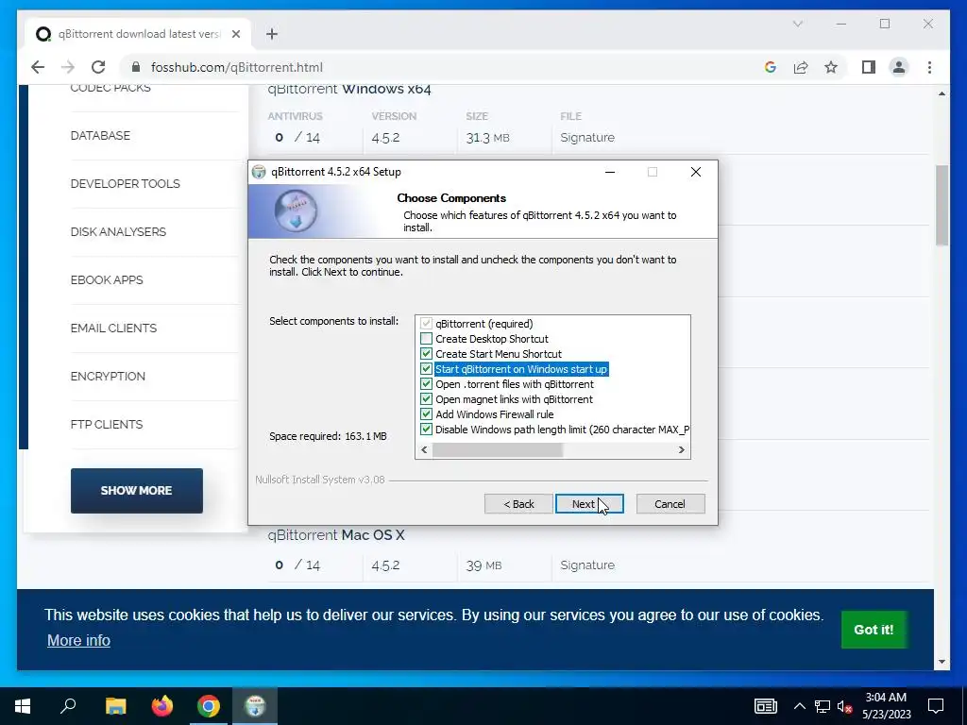Open the Windows Start menu

pyautogui.click(x=23, y=706)
